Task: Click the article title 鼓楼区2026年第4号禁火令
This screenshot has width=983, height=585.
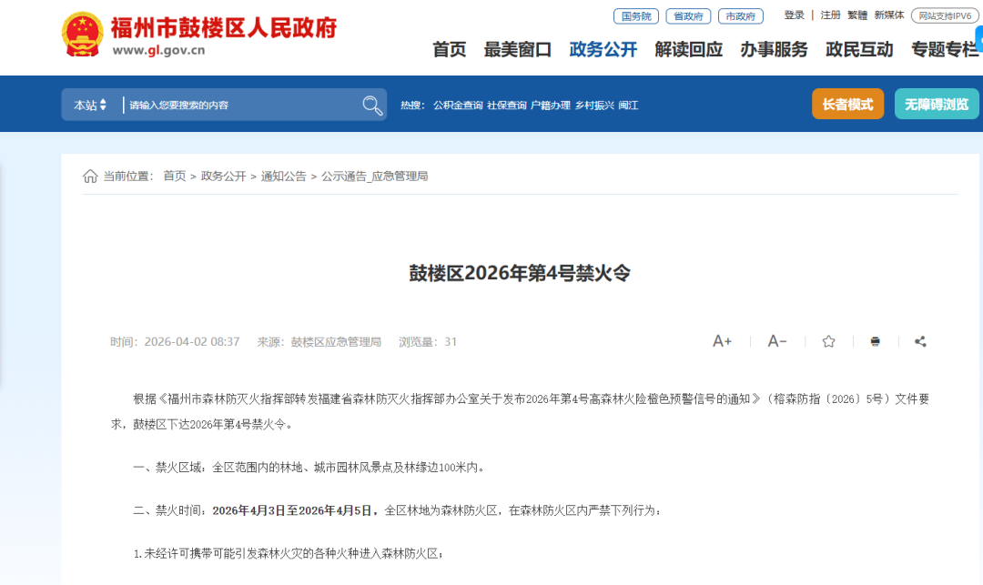Action: click(x=520, y=273)
